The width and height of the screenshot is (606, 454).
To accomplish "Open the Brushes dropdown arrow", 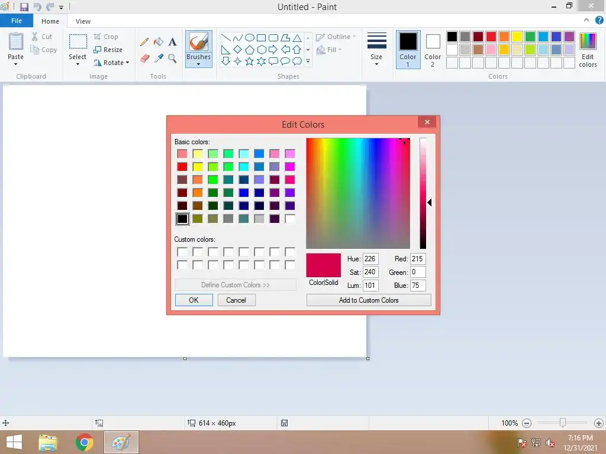I will click(199, 64).
